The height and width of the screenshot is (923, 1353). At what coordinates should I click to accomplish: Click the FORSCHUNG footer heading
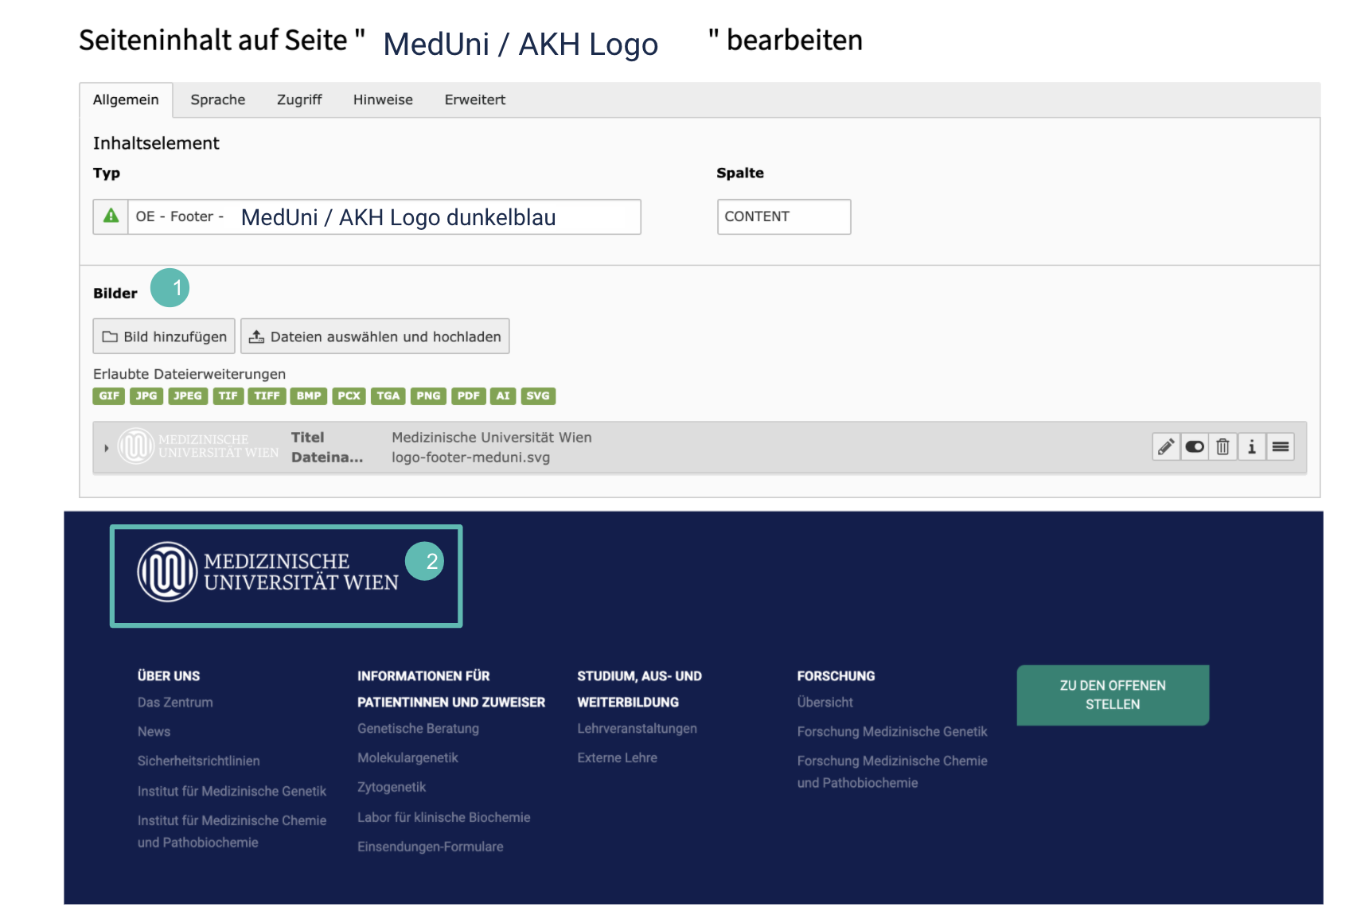coord(836,676)
